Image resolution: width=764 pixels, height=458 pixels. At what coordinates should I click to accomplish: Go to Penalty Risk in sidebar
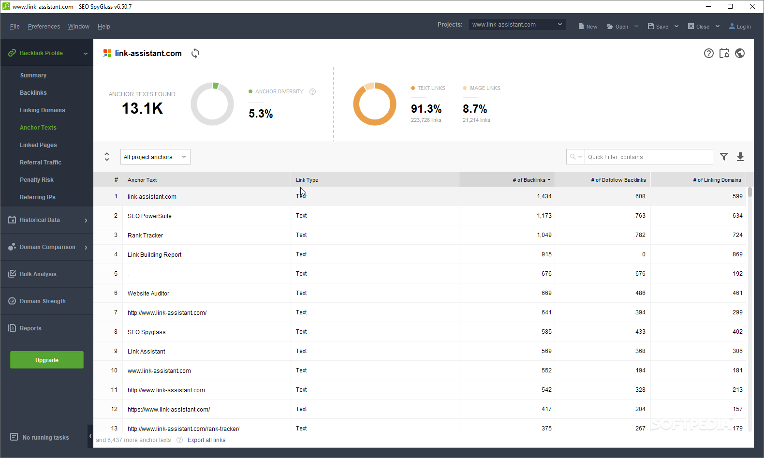point(37,180)
